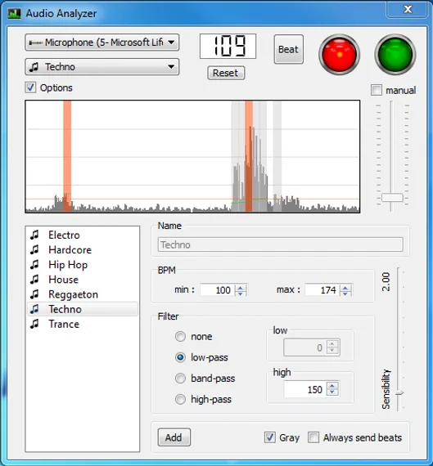Click the Reset button under the BPM display
Screen dimensions: 433x466
click(226, 73)
